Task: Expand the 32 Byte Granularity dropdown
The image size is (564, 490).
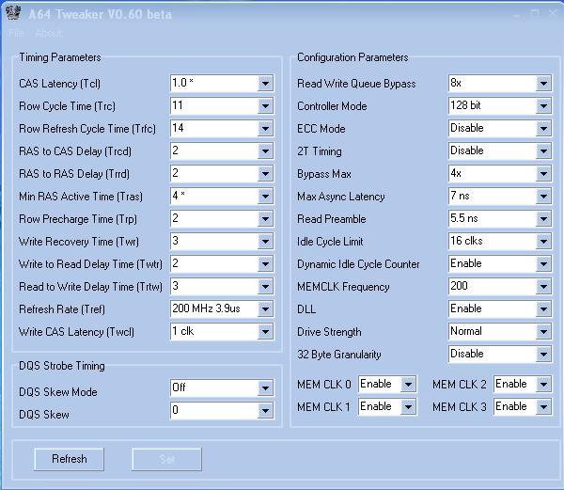Action: point(543,355)
